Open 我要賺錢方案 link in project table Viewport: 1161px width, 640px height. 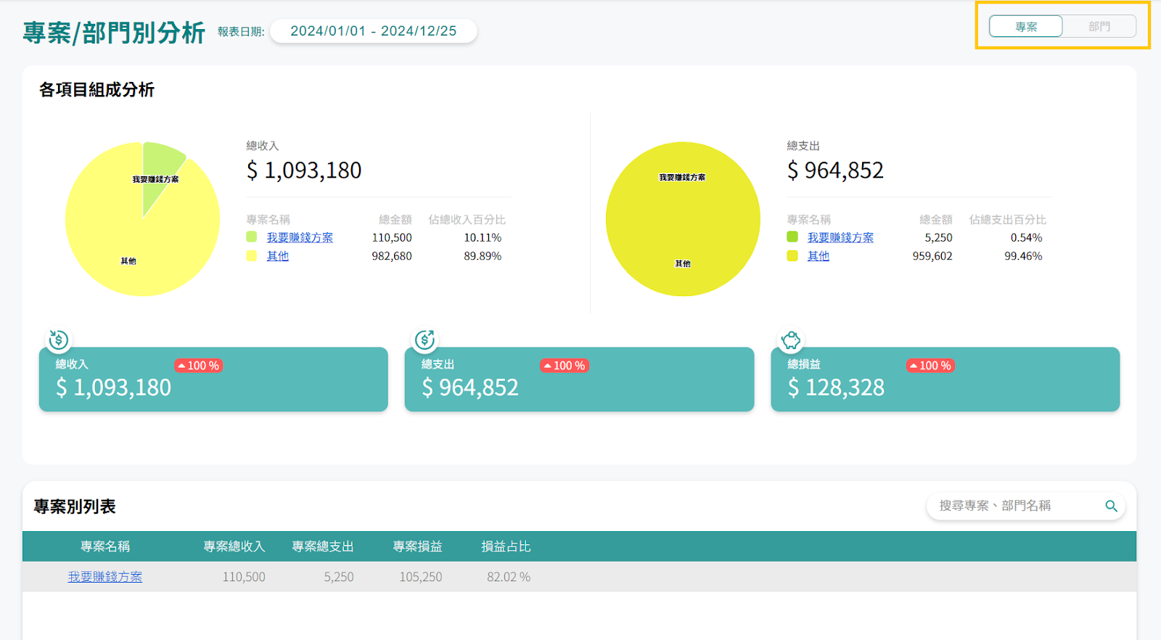(x=105, y=577)
